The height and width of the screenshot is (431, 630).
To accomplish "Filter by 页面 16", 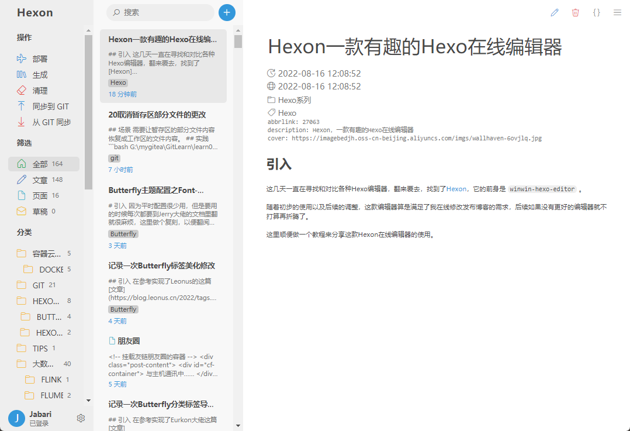I will (44, 195).
